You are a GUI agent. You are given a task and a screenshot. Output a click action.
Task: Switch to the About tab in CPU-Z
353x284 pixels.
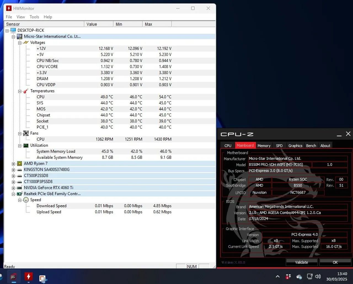point(325,145)
